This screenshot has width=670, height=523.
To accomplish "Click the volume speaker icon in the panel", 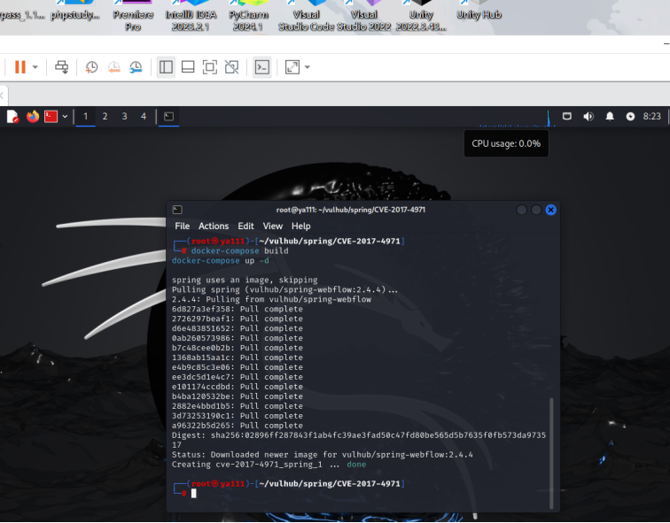I will (588, 116).
